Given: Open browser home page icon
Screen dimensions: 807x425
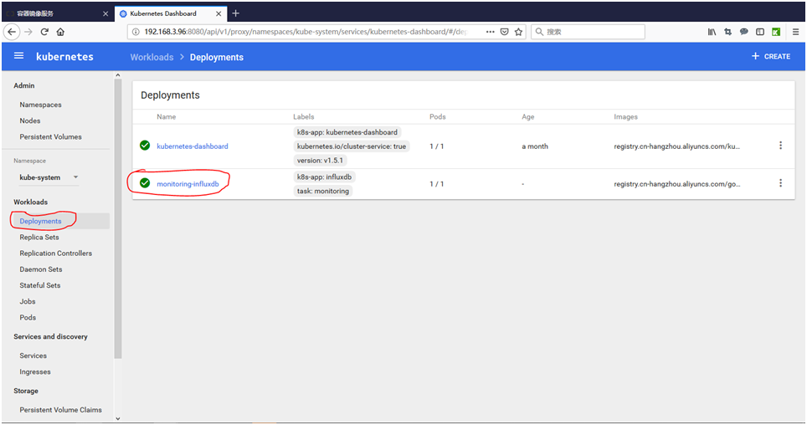Looking at the screenshot, I should (60, 32).
